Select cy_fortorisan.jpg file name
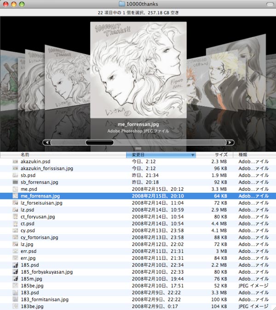This screenshot has height=310, width=276. (x=40, y=237)
